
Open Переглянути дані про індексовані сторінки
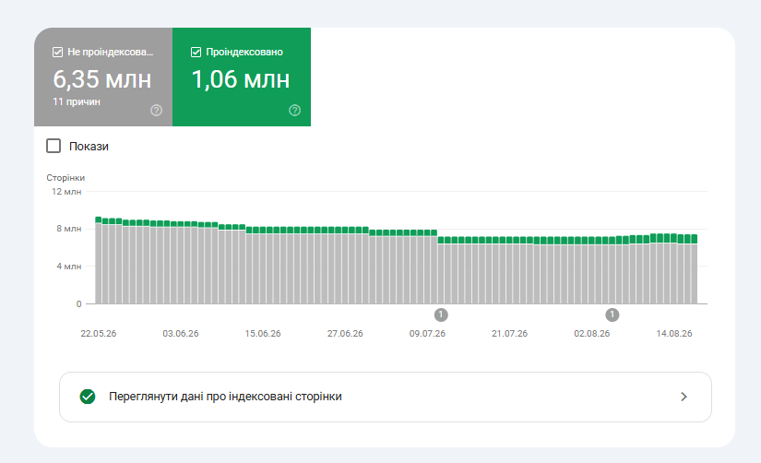(x=386, y=397)
